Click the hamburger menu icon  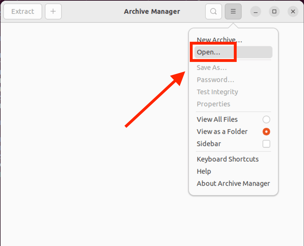233,11
